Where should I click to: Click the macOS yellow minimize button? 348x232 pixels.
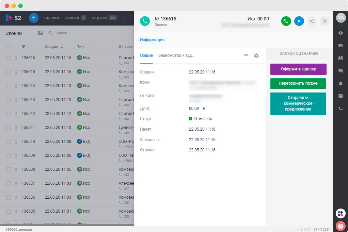(14, 6)
